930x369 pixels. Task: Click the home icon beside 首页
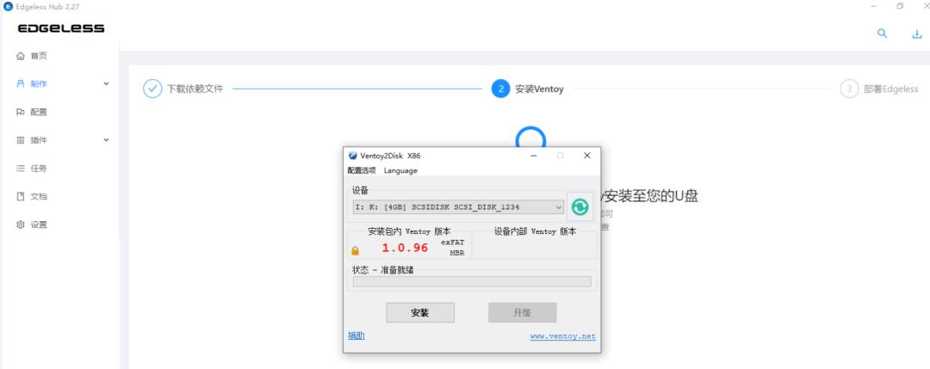[21, 56]
